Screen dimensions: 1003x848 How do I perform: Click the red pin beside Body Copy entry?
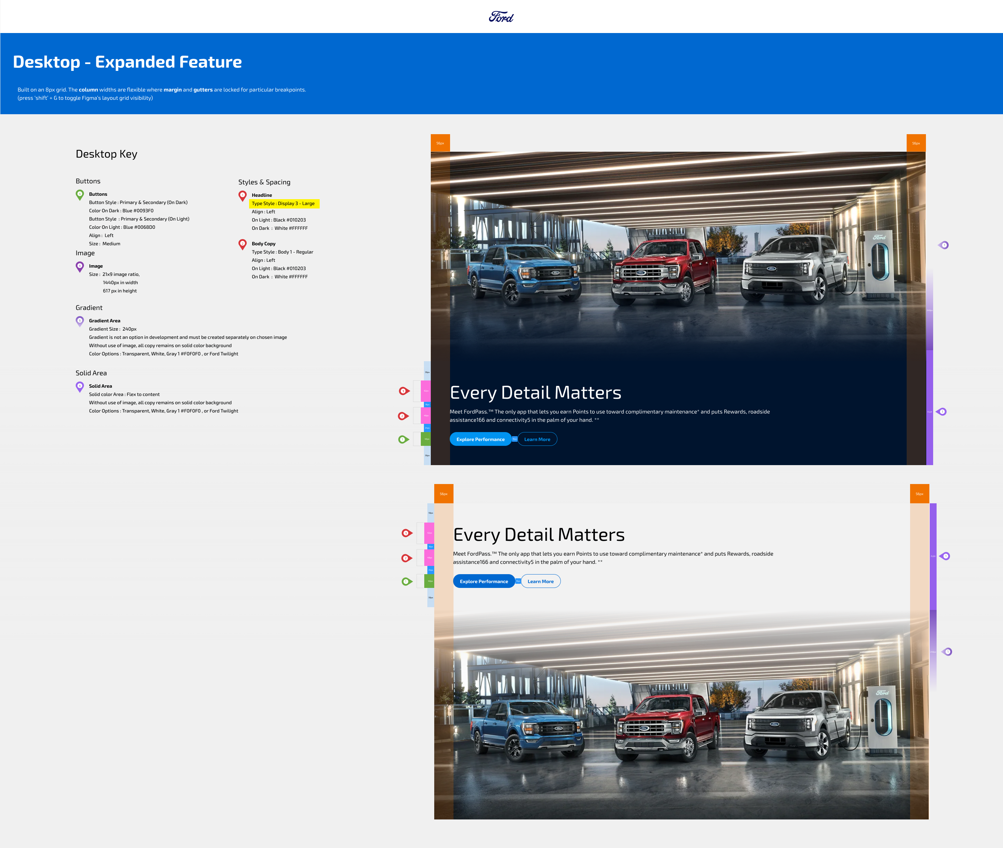point(243,244)
